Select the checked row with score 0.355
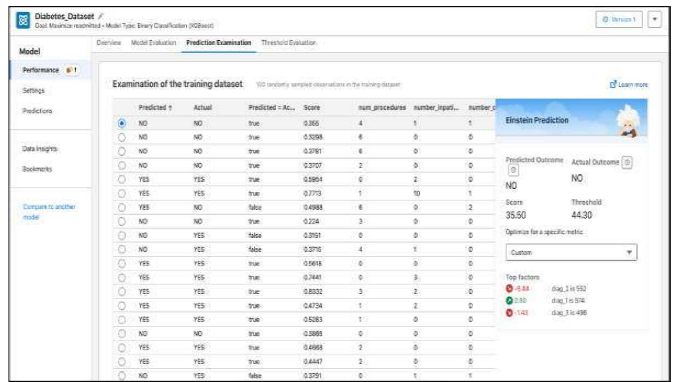The height and width of the screenshot is (382, 674). click(x=122, y=123)
